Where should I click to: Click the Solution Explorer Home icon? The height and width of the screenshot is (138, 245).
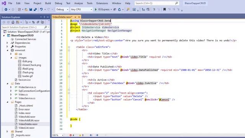[x=13, y=22]
